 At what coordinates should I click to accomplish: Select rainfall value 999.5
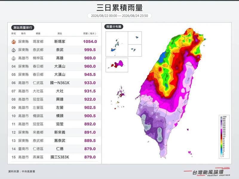click(x=90, y=50)
